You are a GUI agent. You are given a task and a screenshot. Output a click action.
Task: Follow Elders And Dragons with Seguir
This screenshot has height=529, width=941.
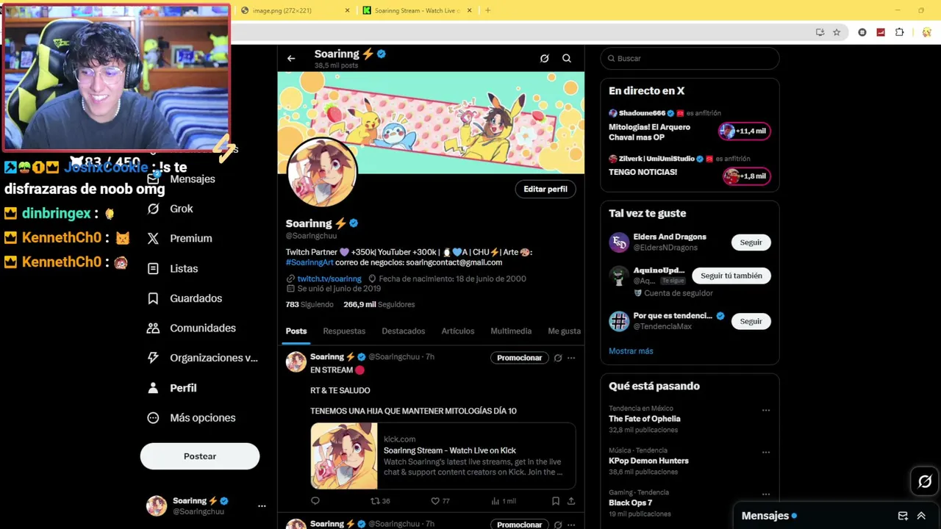751,242
